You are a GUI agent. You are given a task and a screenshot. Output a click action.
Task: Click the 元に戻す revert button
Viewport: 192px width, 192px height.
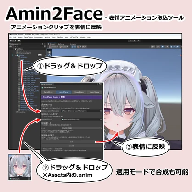click(x=72, y=146)
